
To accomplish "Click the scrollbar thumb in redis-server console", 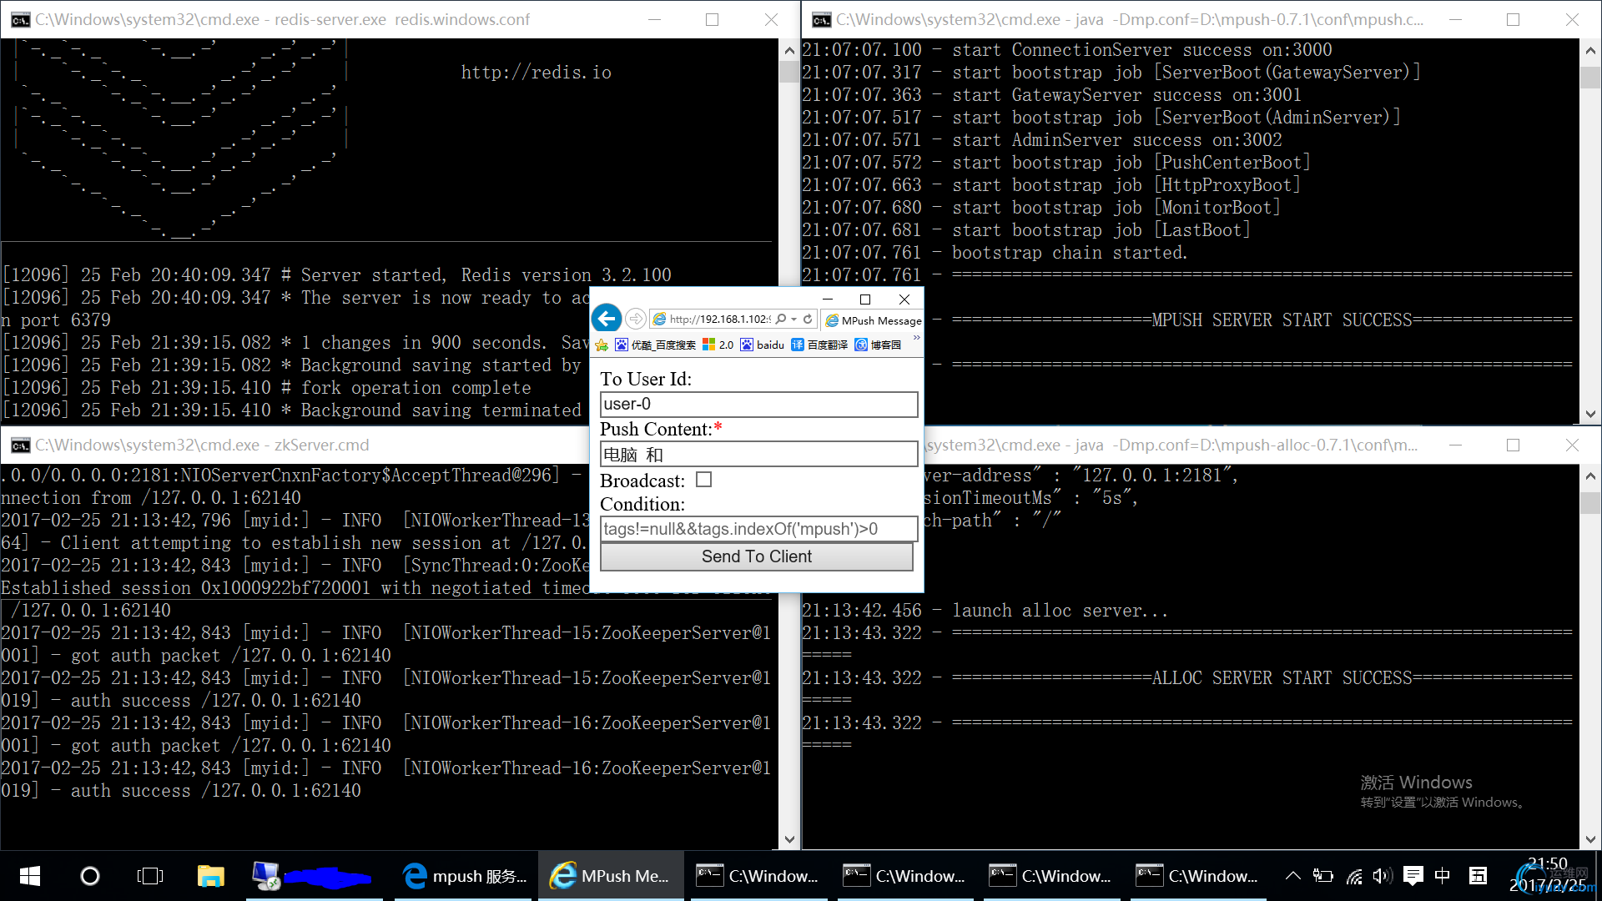I will point(788,71).
